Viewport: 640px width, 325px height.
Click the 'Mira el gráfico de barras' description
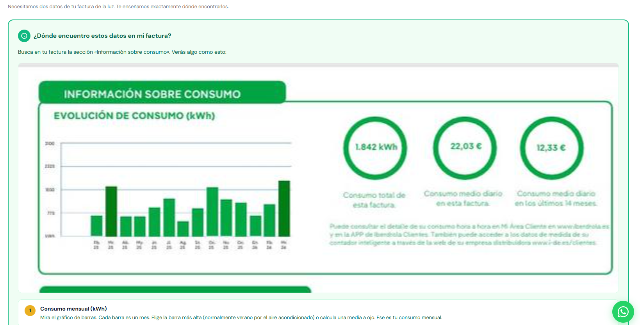(x=241, y=318)
